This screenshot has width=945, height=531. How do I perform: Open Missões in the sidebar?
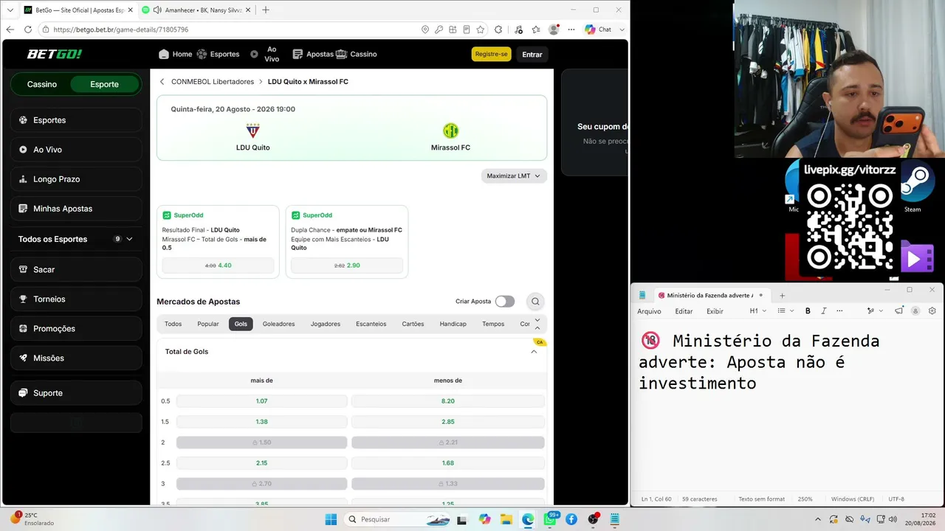click(76, 358)
